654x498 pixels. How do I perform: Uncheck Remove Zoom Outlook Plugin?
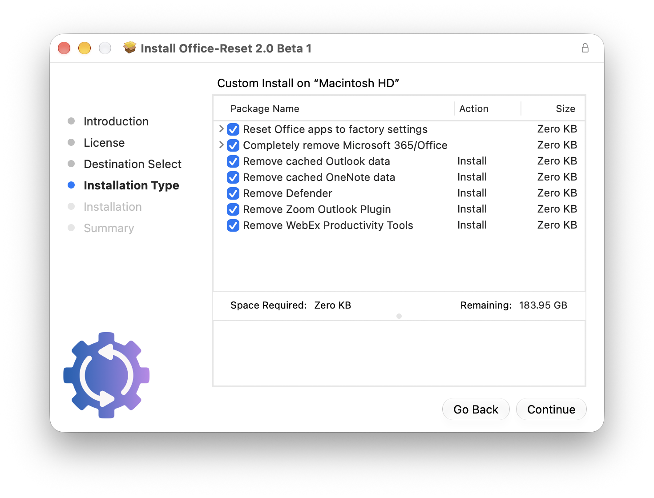tap(233, 209)
